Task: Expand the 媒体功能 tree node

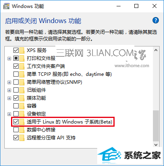Action: point(9,98)
